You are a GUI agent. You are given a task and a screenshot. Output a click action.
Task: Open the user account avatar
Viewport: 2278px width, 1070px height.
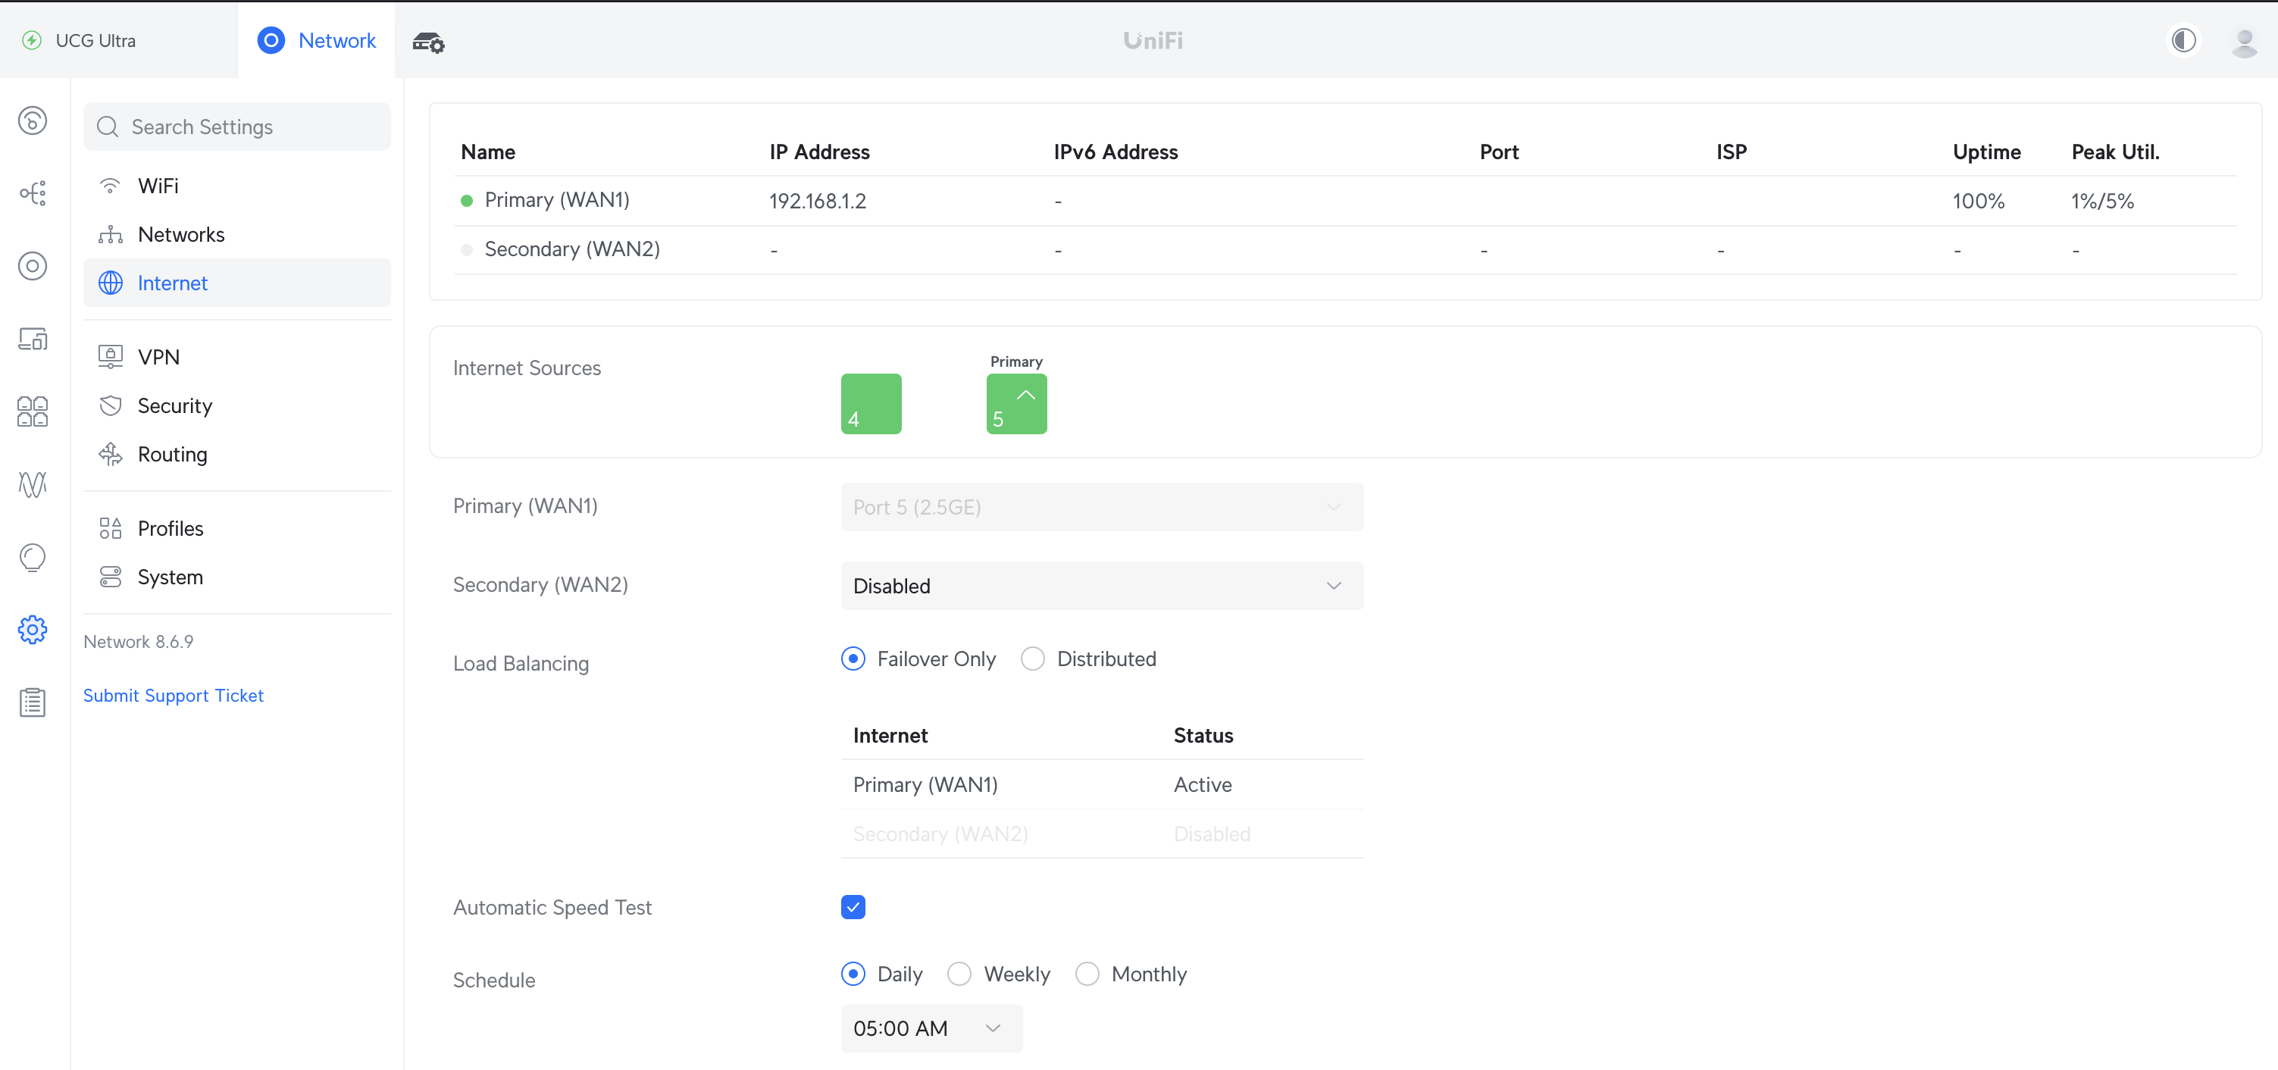coord(2243,41)
